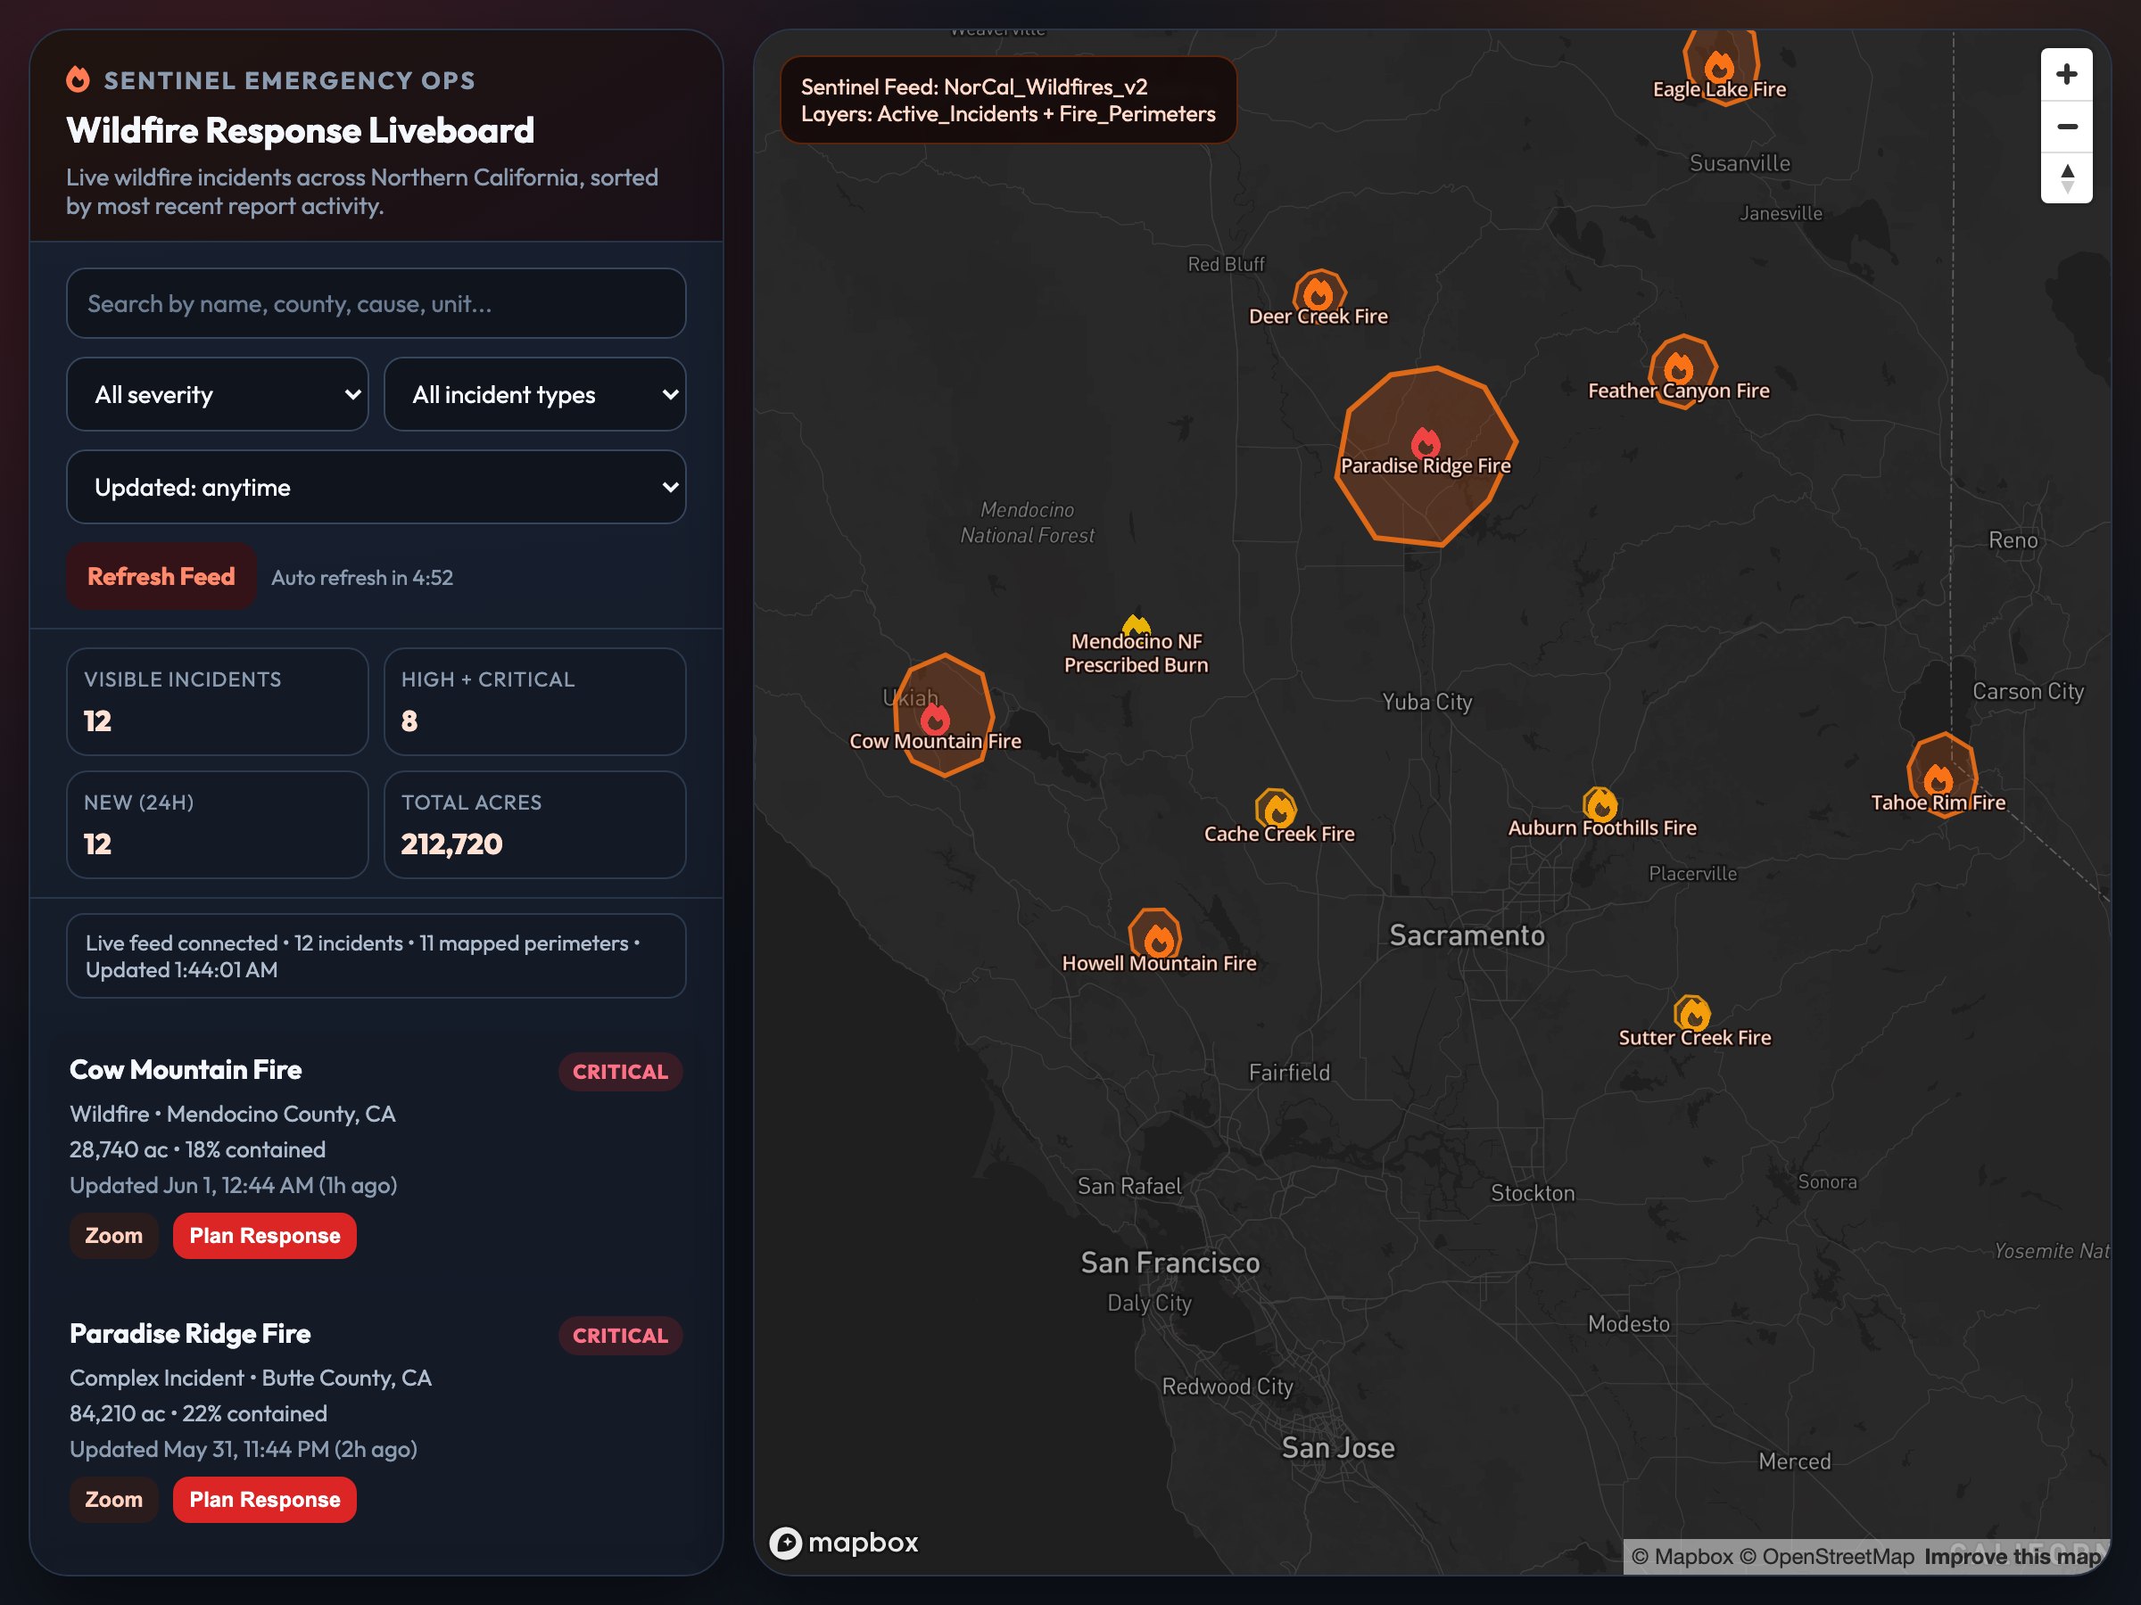
Task: Select the Sutter Creek Fire marker
Action: coord(1693,1014)
